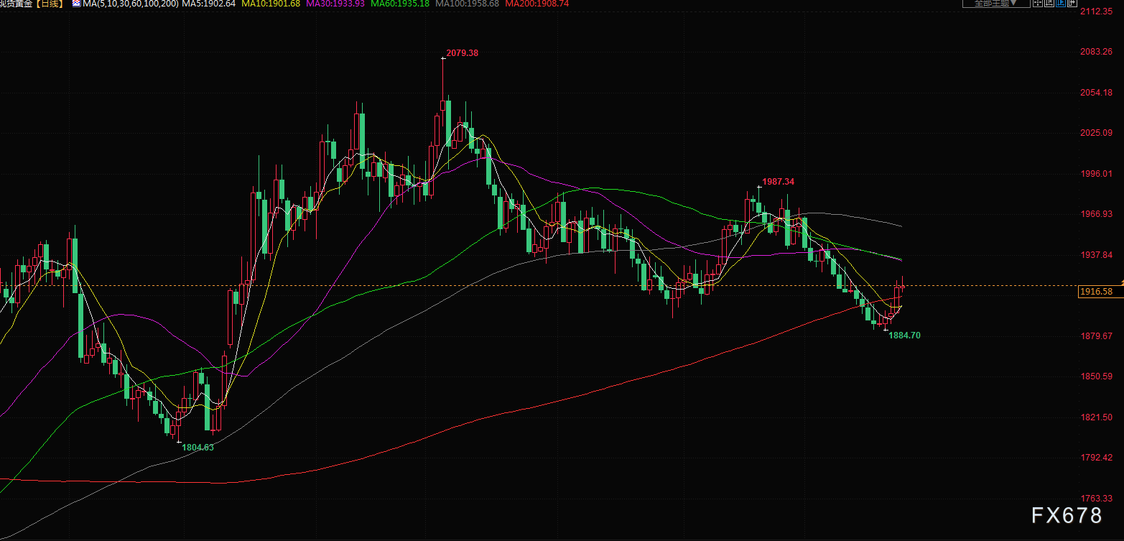
Task: Click the 日线 period label
Action: click(49, 4)
